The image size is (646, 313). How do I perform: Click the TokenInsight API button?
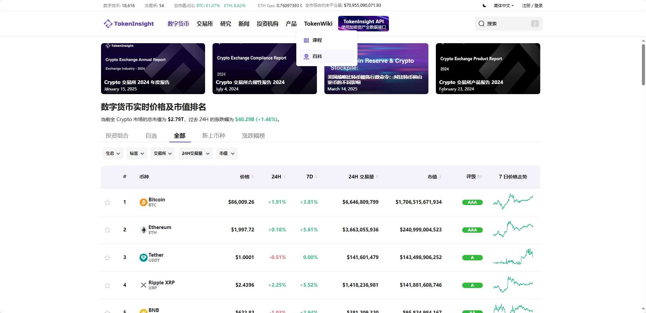pos(363,24)
